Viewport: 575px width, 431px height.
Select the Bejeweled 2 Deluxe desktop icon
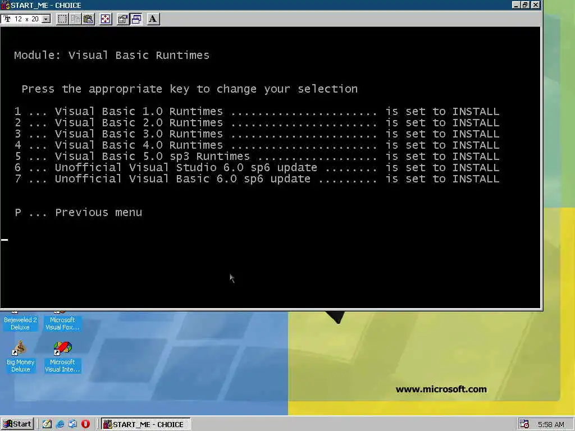[x=20, y=322]
